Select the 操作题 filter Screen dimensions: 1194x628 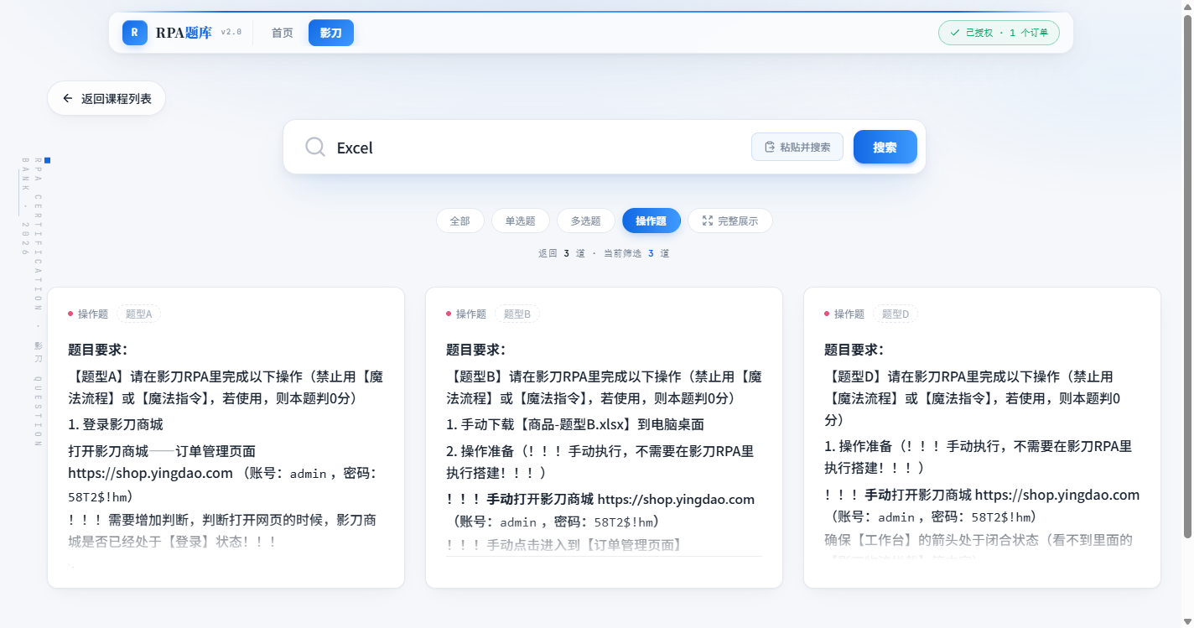tap(652, 221)
